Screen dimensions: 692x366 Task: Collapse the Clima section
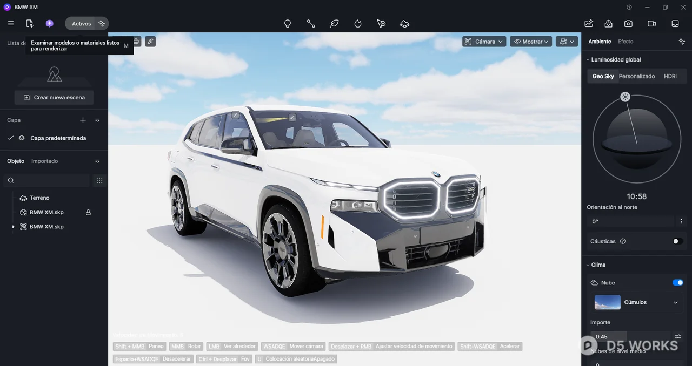point(588,265)
